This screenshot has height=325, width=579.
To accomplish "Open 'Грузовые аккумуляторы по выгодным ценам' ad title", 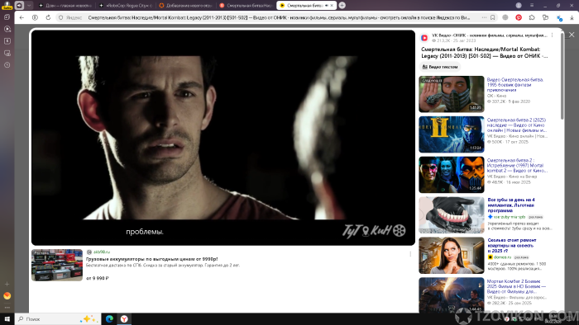I will pyautogui.click(x=151, y=259).
